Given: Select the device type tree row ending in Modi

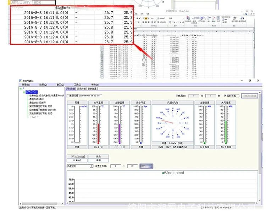Looking at the screenshot, I should pos(46,95).
